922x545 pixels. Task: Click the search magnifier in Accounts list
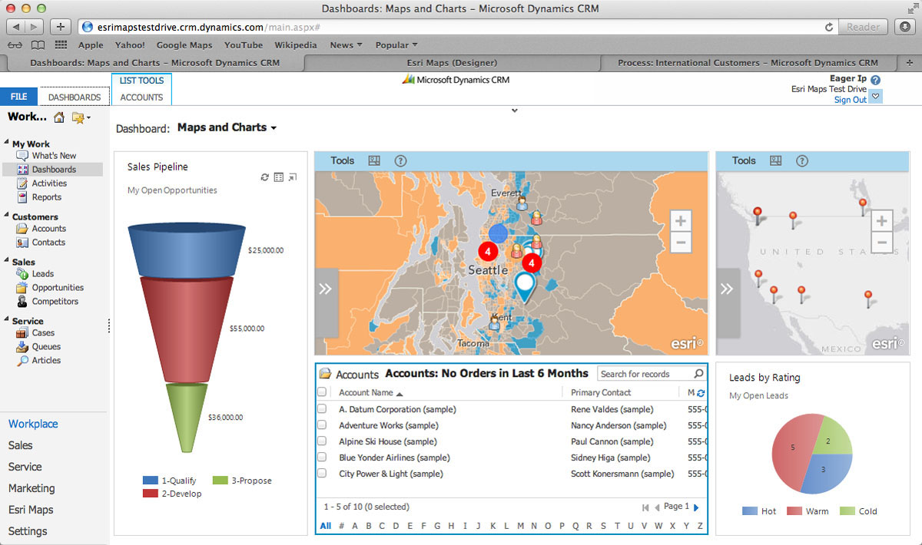tap(698, 374)
